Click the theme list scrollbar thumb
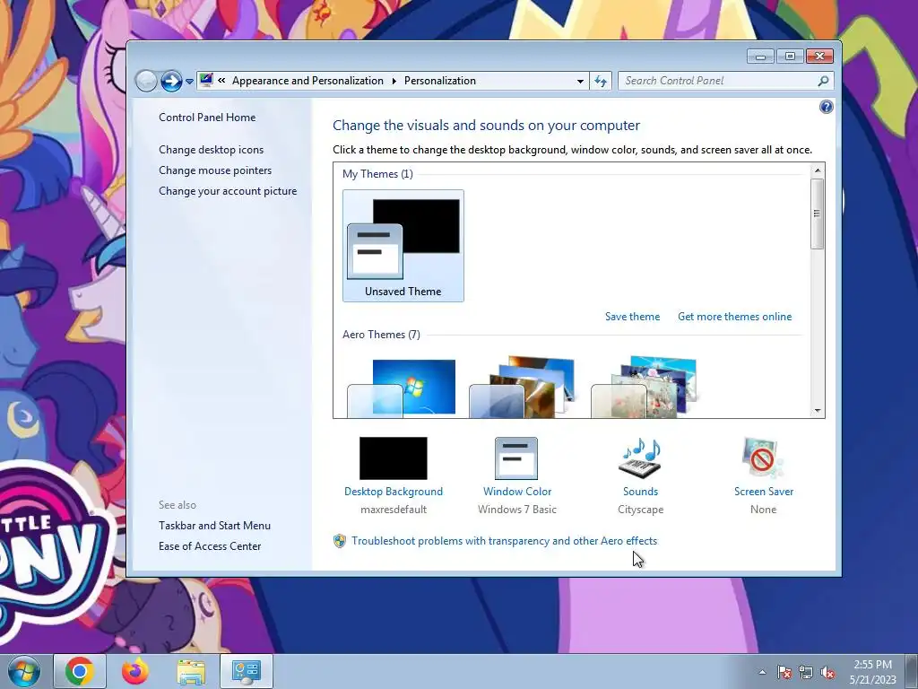 818,214
